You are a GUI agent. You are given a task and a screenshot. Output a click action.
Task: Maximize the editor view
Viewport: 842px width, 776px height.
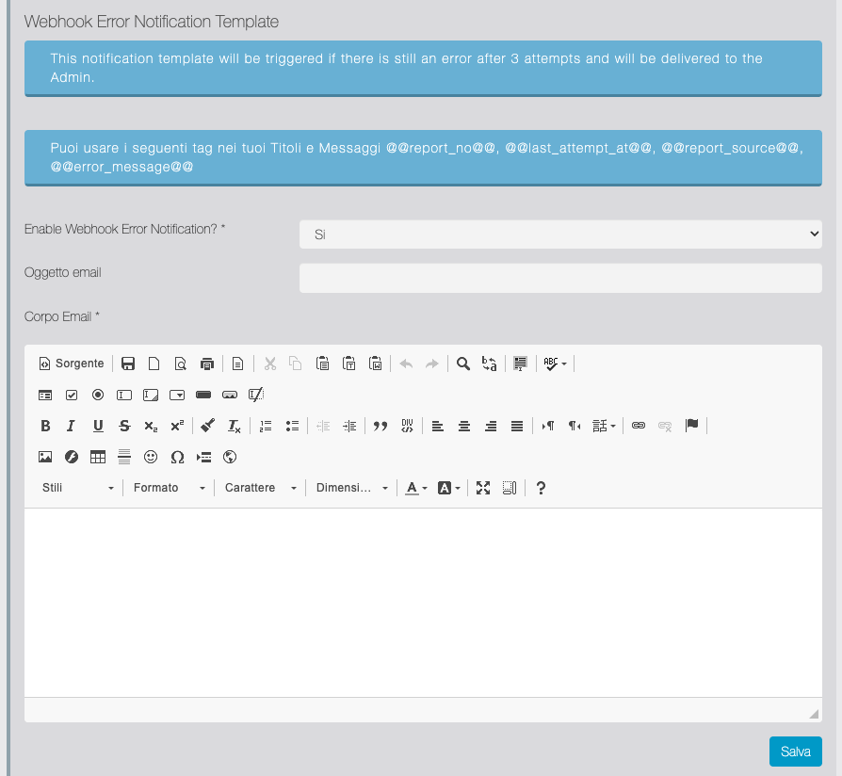click(x=483, y=487)
